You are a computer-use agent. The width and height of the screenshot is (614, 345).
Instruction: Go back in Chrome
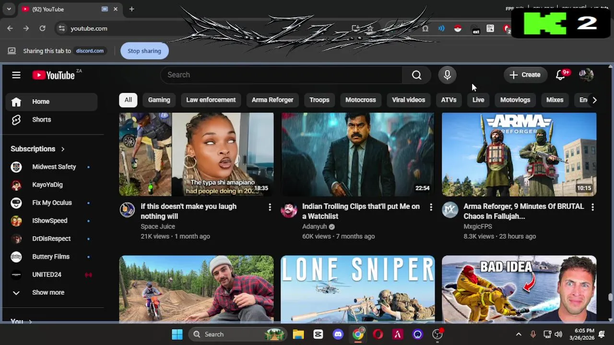tap(10, 28)
